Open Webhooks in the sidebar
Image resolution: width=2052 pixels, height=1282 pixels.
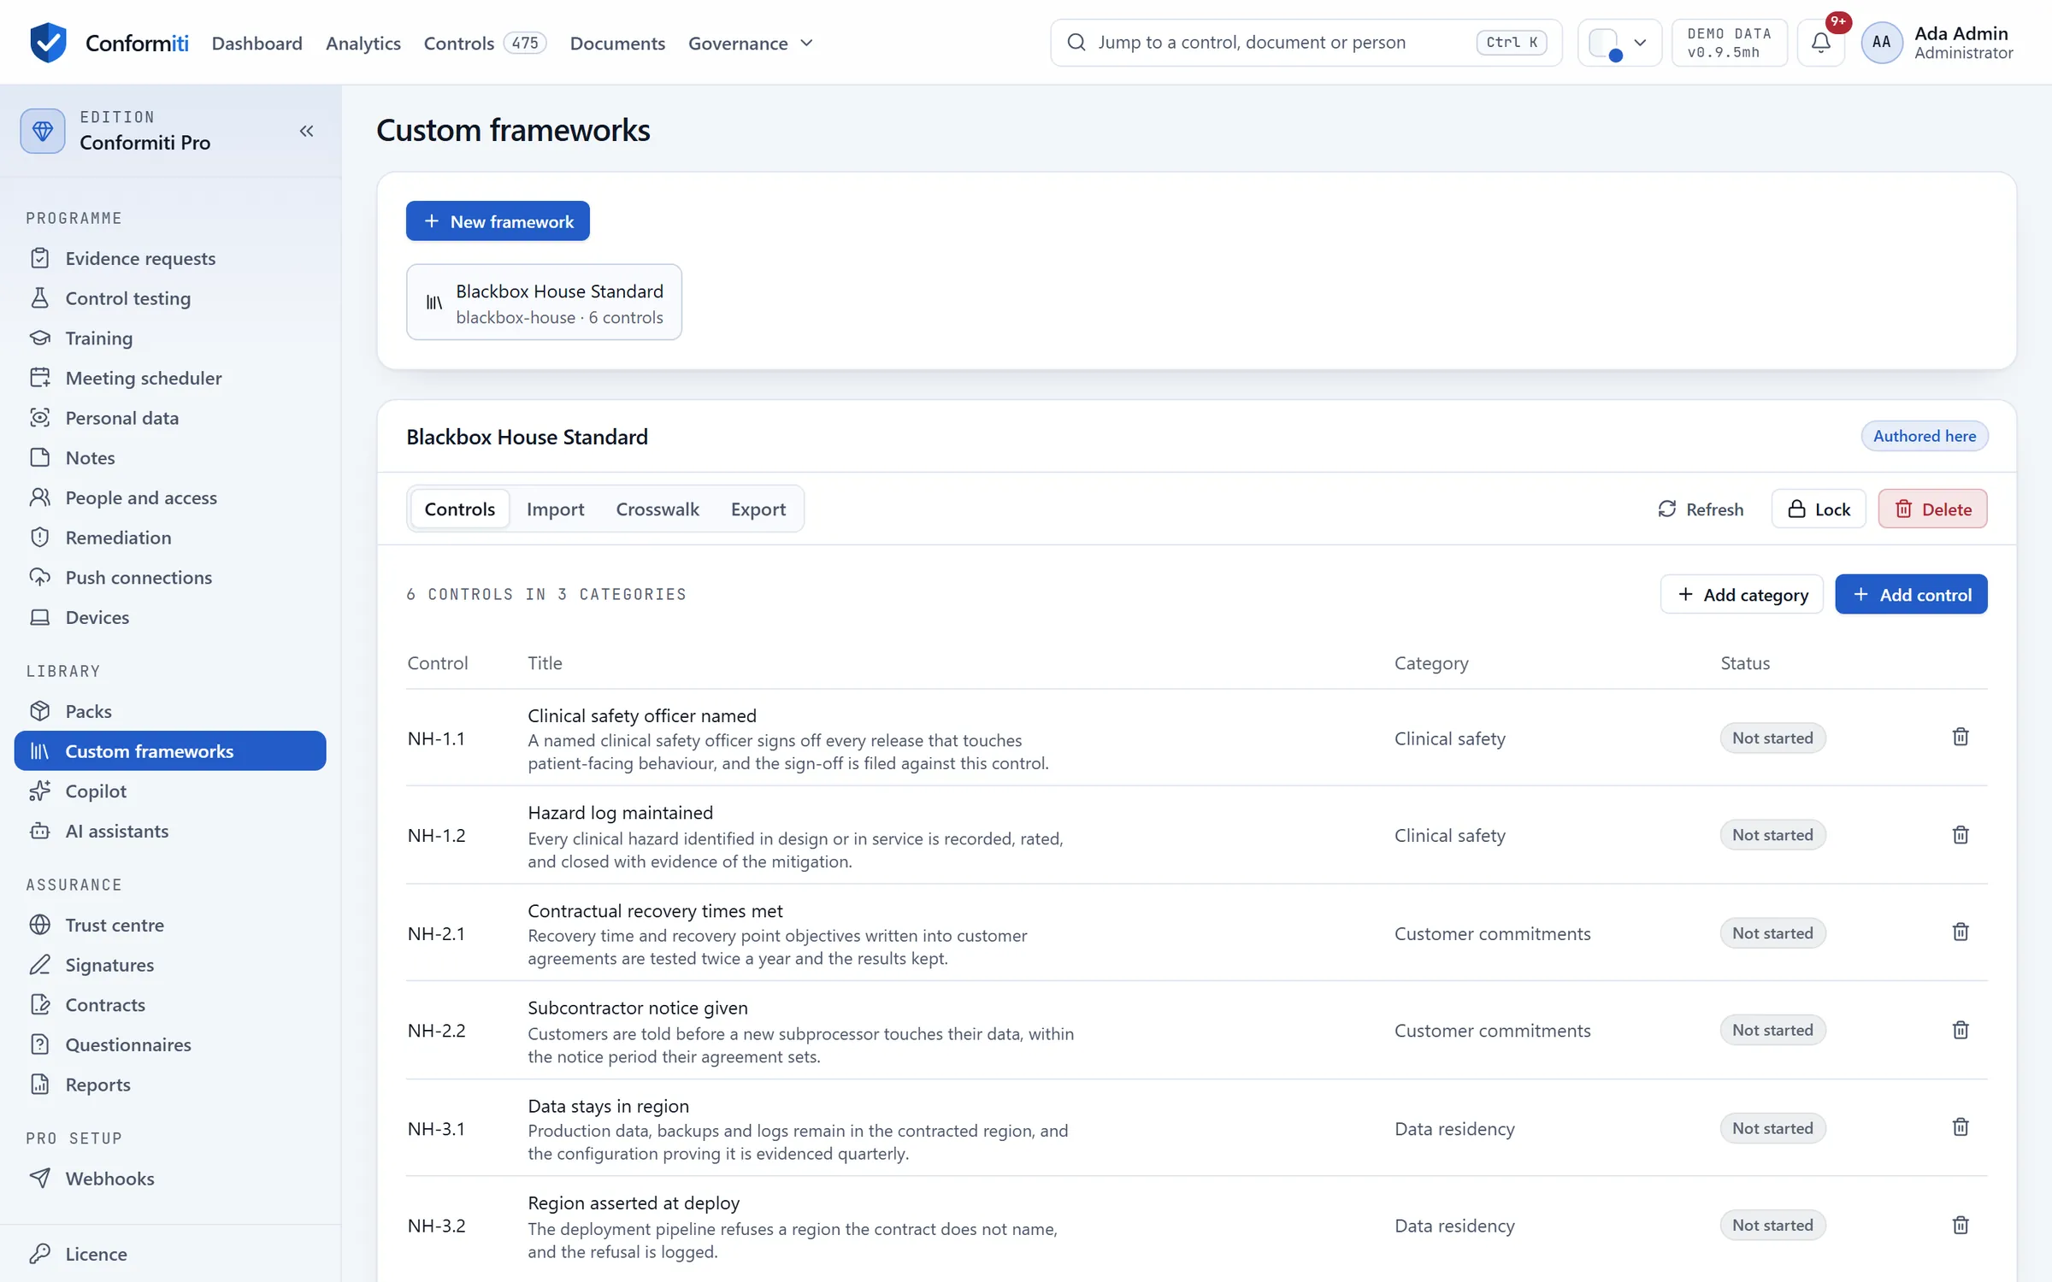click(170, 1179)
